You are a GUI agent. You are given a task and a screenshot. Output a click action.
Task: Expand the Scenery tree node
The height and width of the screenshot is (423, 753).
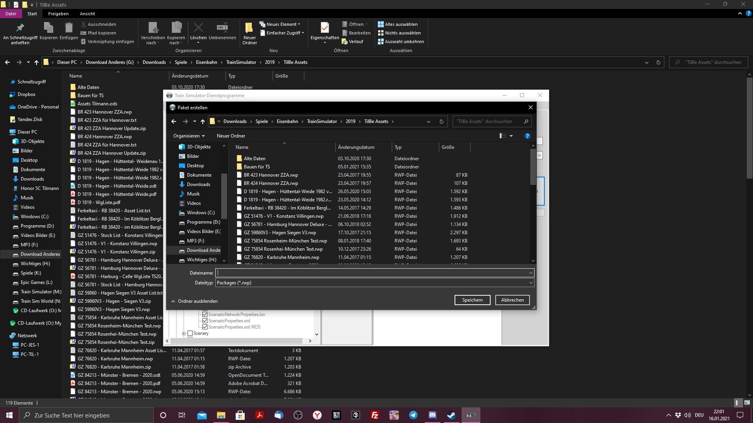(184, 333)
